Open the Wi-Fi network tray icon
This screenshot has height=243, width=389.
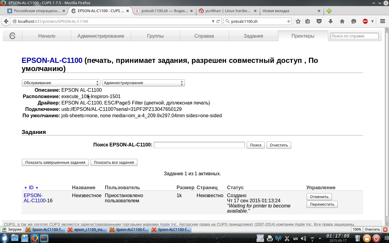point(312,238)
